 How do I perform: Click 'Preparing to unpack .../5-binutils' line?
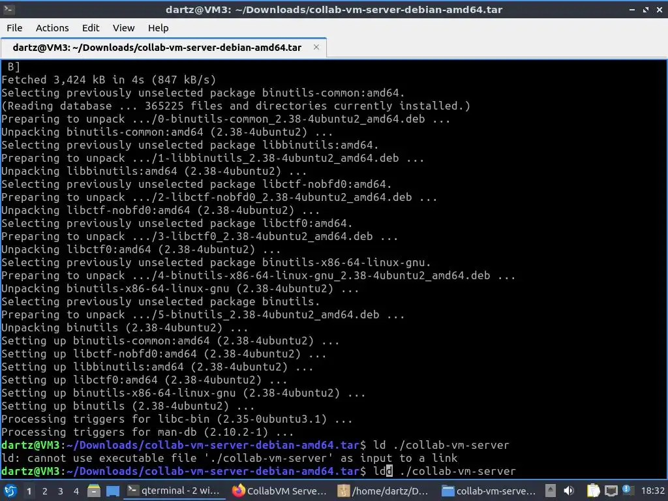[x=203, y=315]
